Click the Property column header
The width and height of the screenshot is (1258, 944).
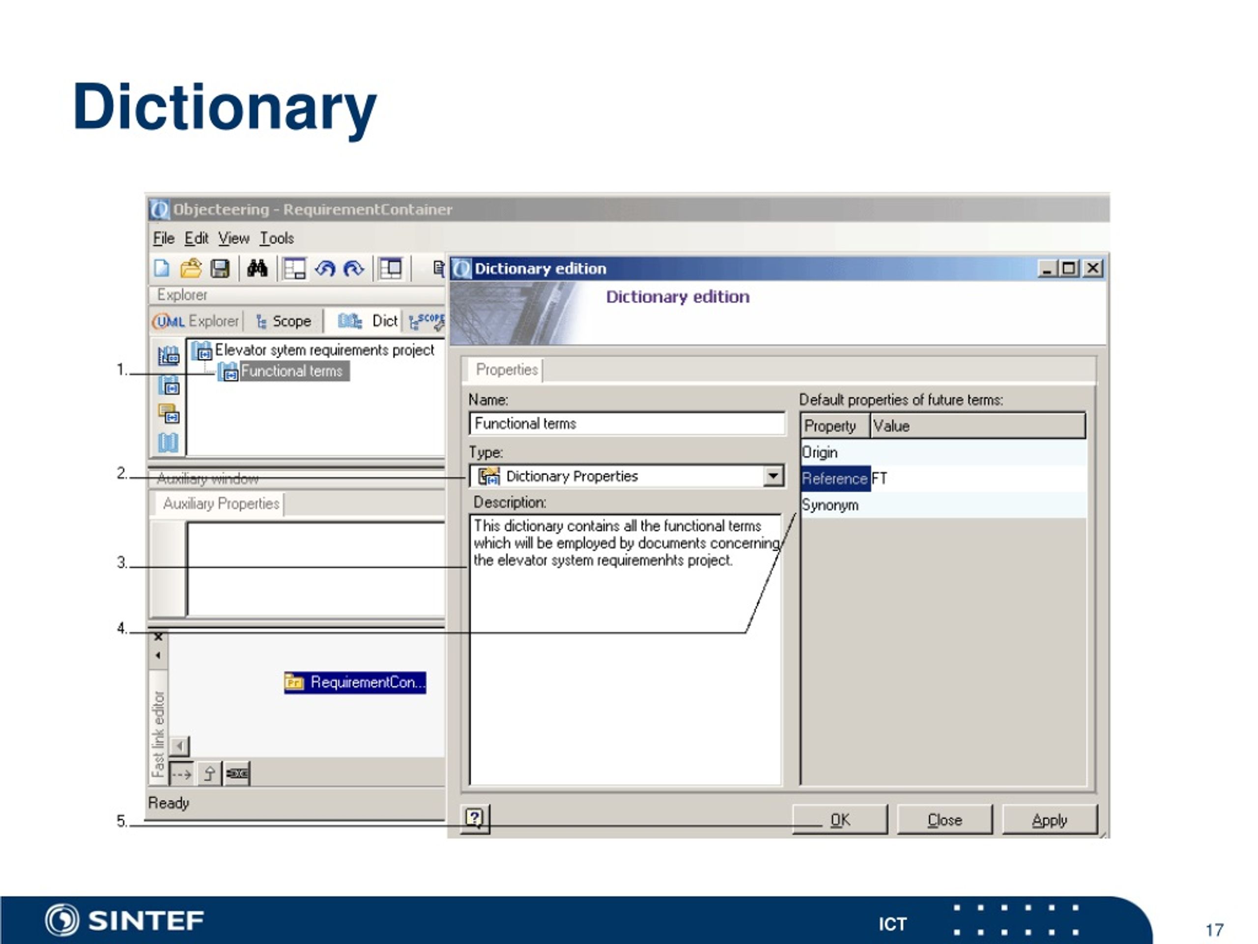click(x=835, y=426)
